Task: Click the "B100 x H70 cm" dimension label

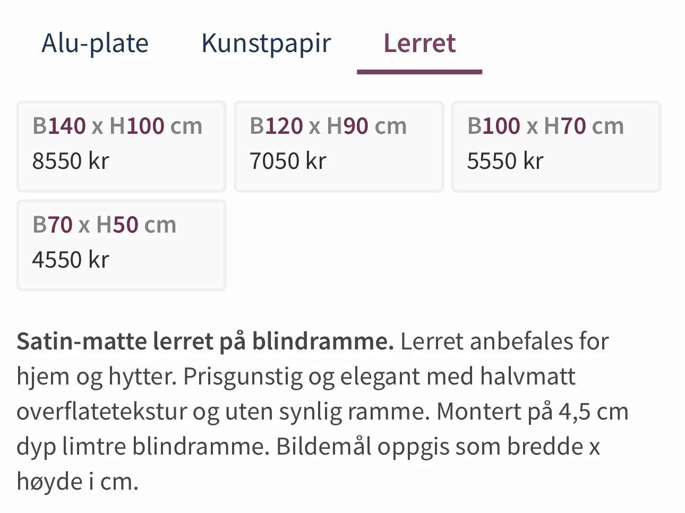Action: (x=545, y=126)
